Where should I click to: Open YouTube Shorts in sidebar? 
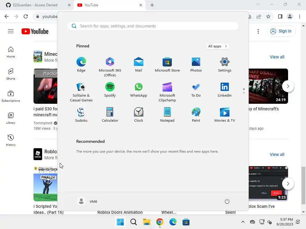pyautogui.click(x=11, y=74)
